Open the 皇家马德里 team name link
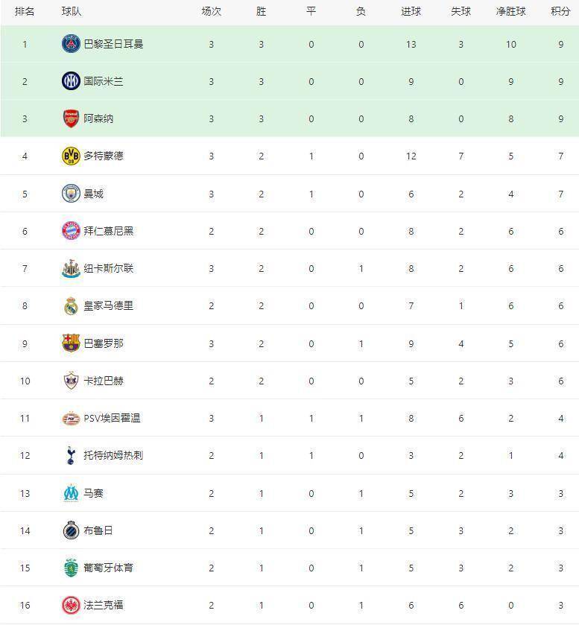Screen dimensions: 579x625 click(109, 305)
